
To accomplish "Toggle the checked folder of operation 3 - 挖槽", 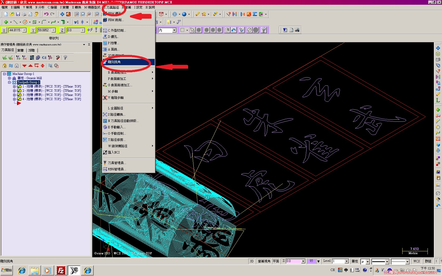I will click(19, 95).
